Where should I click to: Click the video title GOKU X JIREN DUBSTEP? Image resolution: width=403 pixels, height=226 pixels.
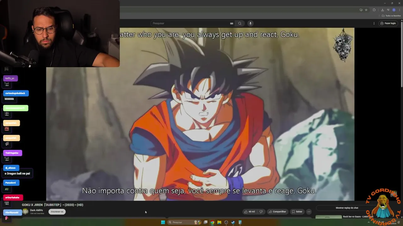(53, 205)
